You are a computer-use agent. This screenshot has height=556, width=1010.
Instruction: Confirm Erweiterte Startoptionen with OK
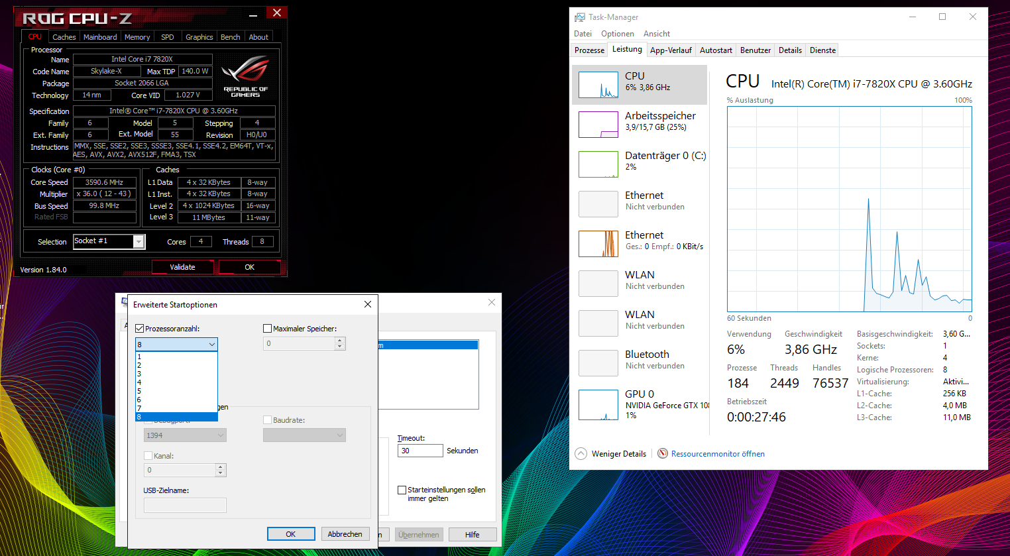click(x=291, y=534)
